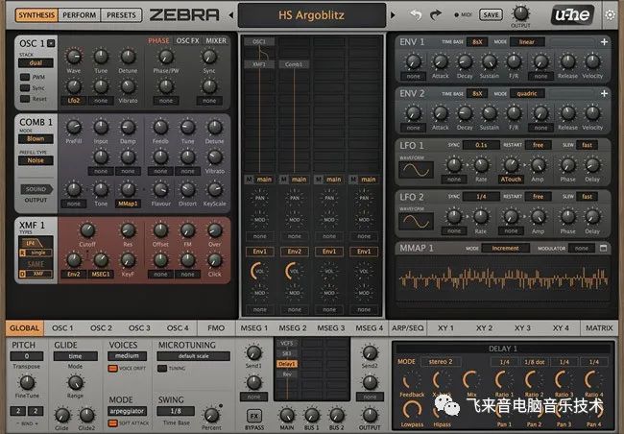Toggle the SOFT ATTACK switch
The image size is (624, 434).
pos(113,422)
